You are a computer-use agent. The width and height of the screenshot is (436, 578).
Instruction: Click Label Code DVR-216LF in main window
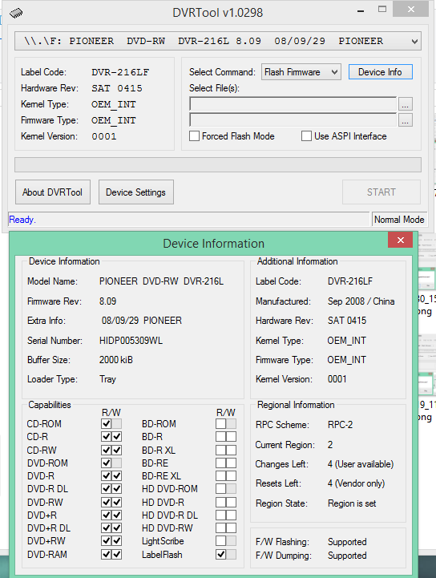click(x=120, y=72)
